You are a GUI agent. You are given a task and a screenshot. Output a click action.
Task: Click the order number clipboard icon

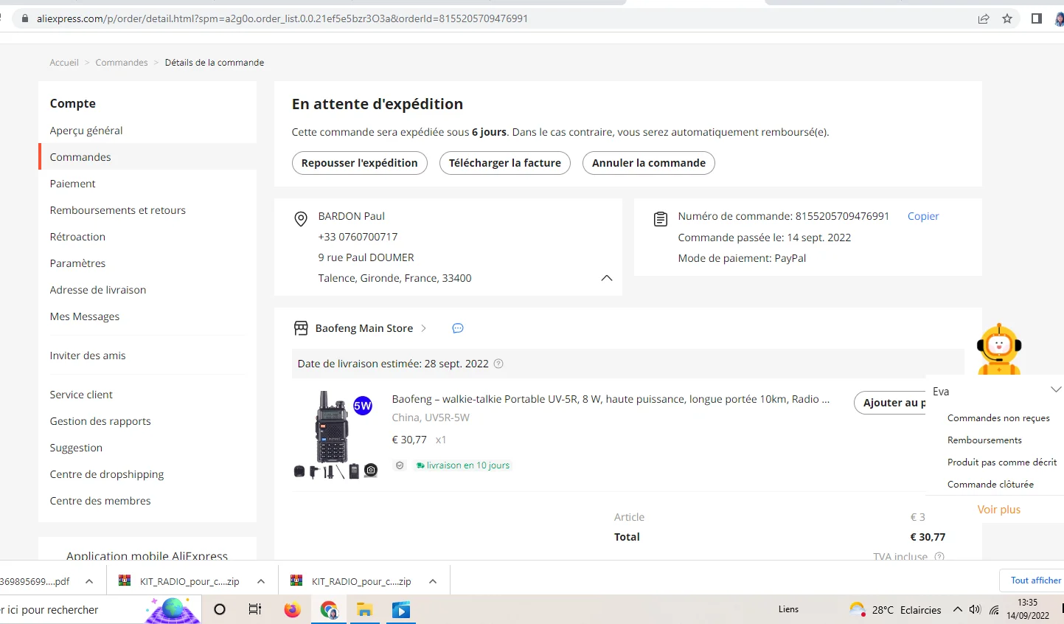[661, 219]
